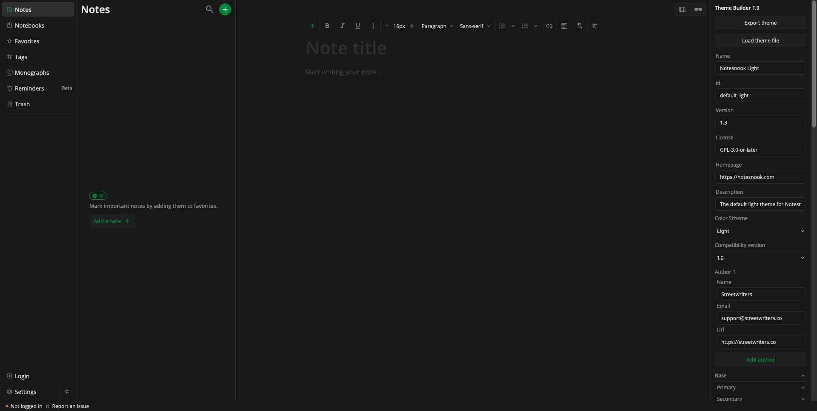Expand the Primary color section

[760, 388]
